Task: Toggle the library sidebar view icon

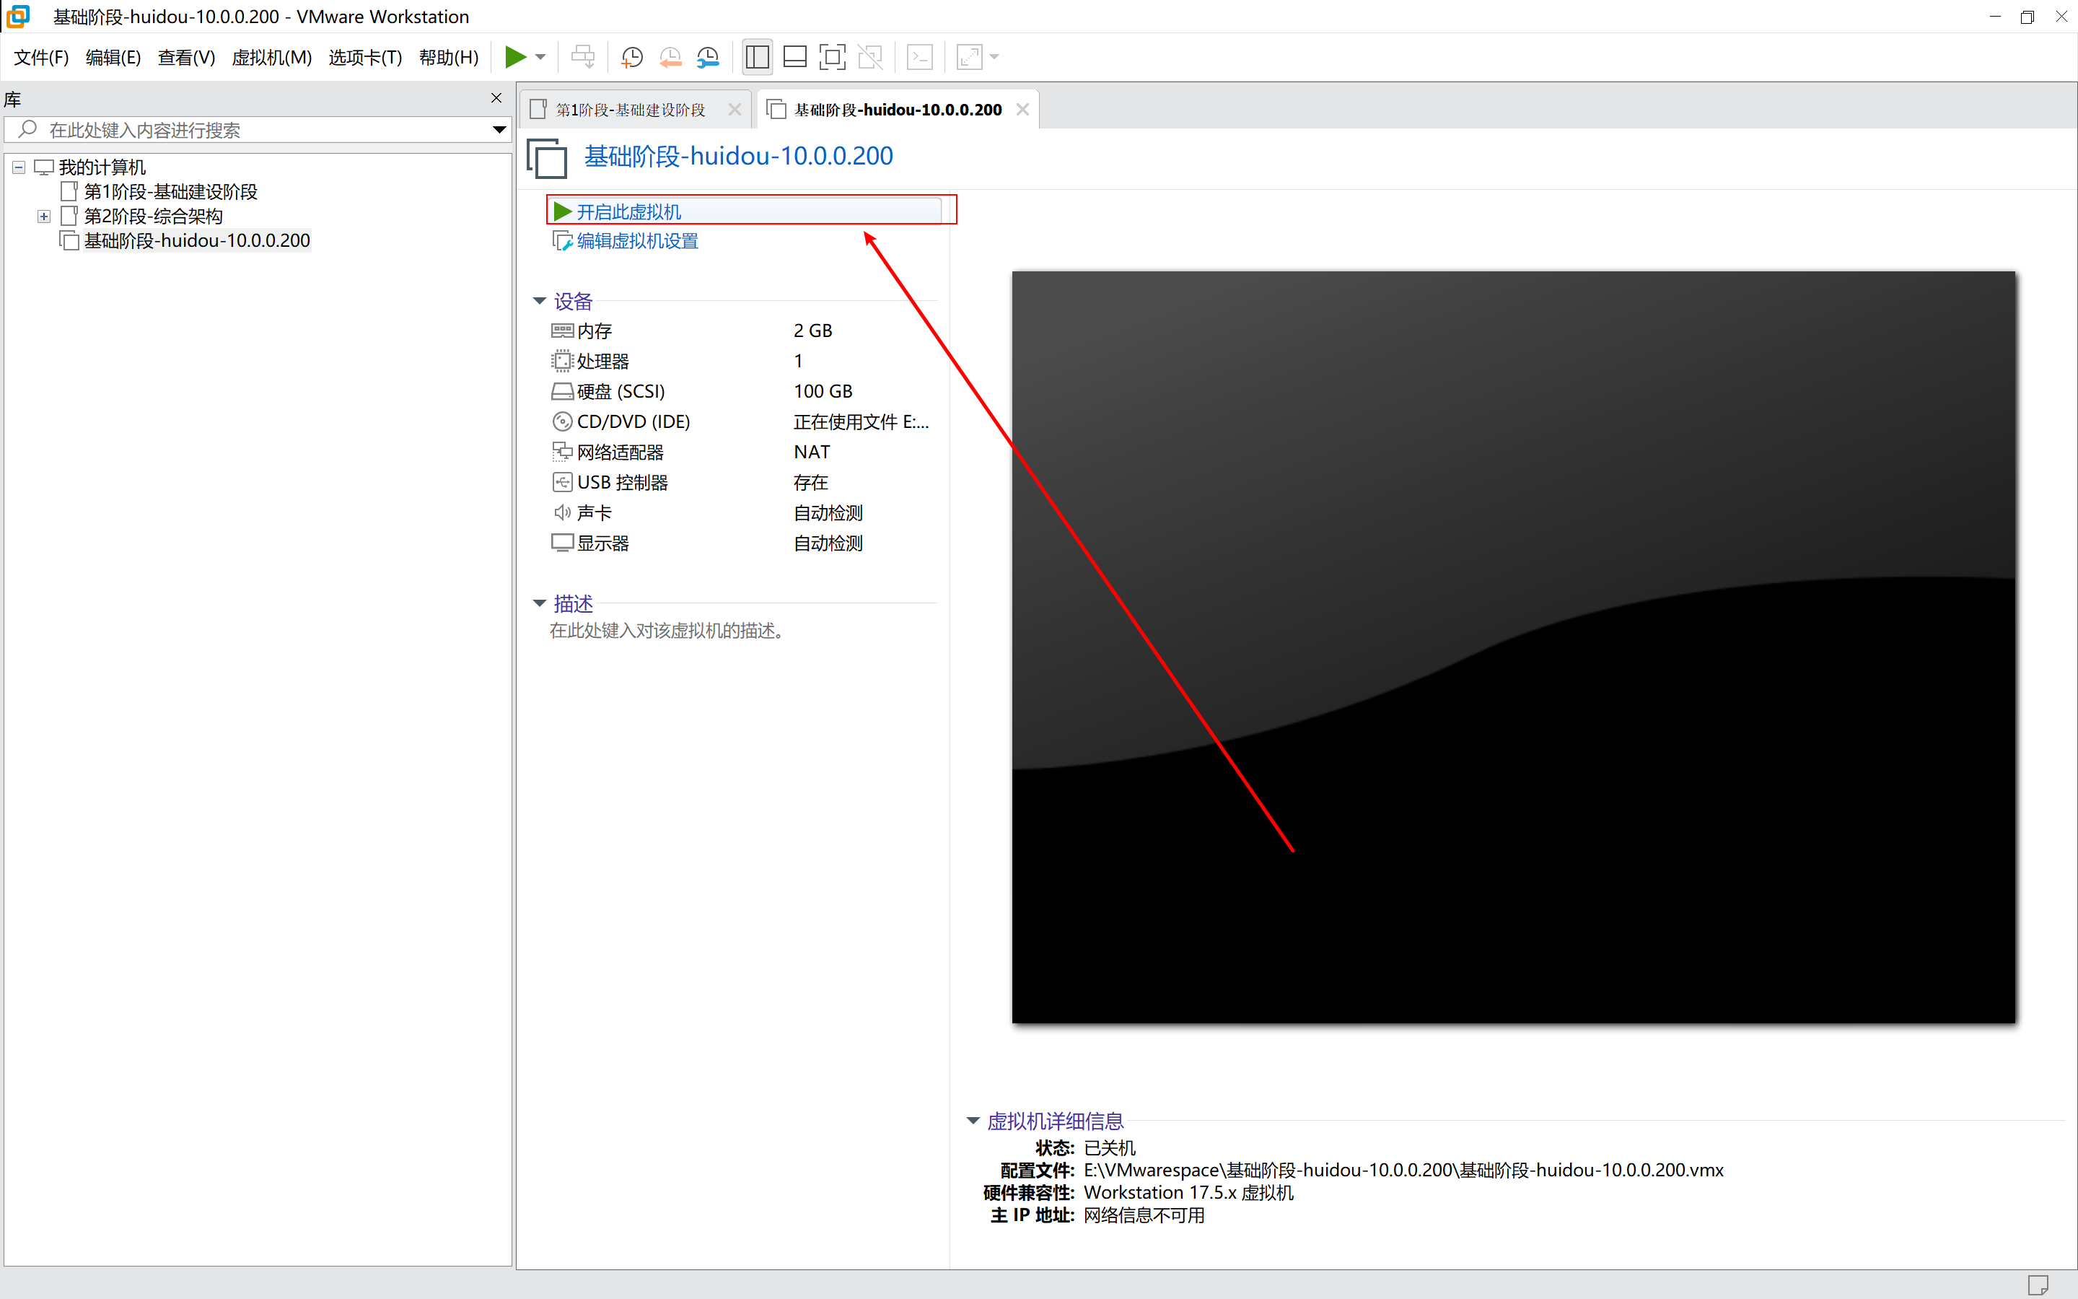Action: [x=756, y=58]
